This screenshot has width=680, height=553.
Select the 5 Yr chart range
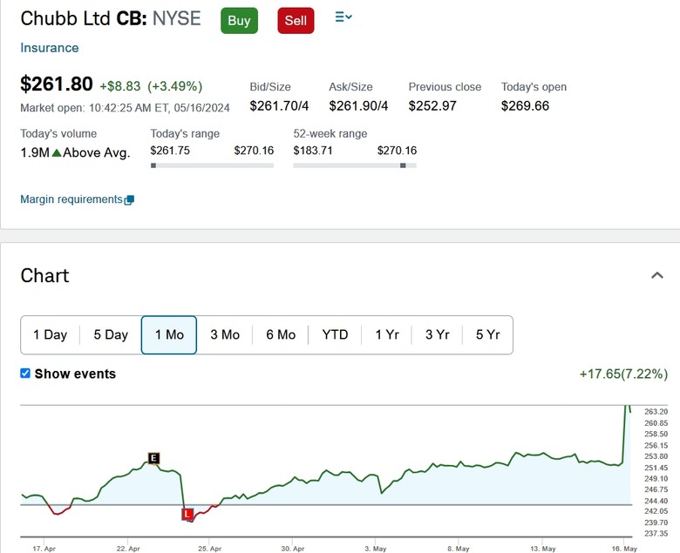[488, 334]
